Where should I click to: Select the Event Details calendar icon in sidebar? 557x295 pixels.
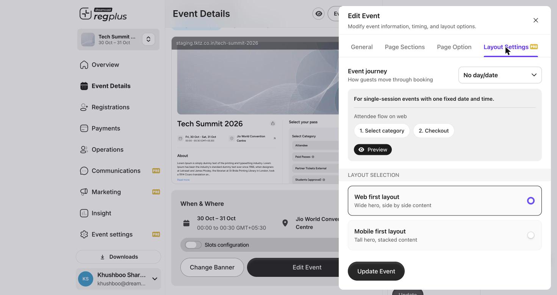coord(84,86)
